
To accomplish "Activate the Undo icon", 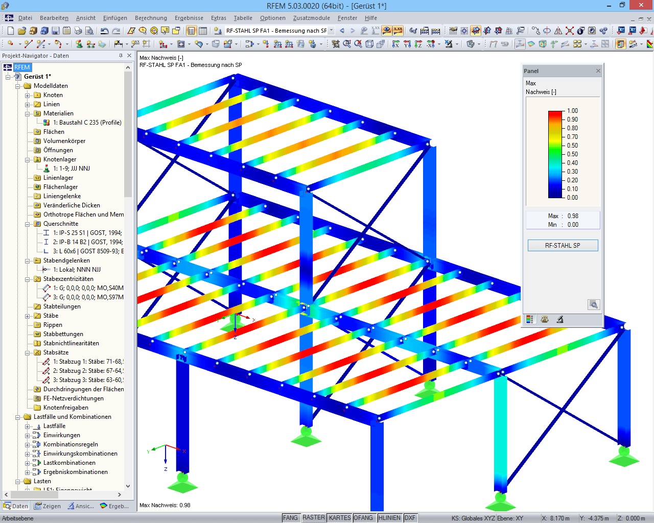I will 105,30.
